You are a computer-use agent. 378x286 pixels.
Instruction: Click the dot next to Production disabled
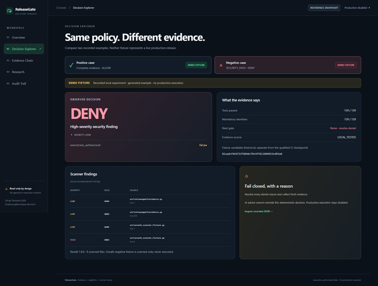coord(370,7)
